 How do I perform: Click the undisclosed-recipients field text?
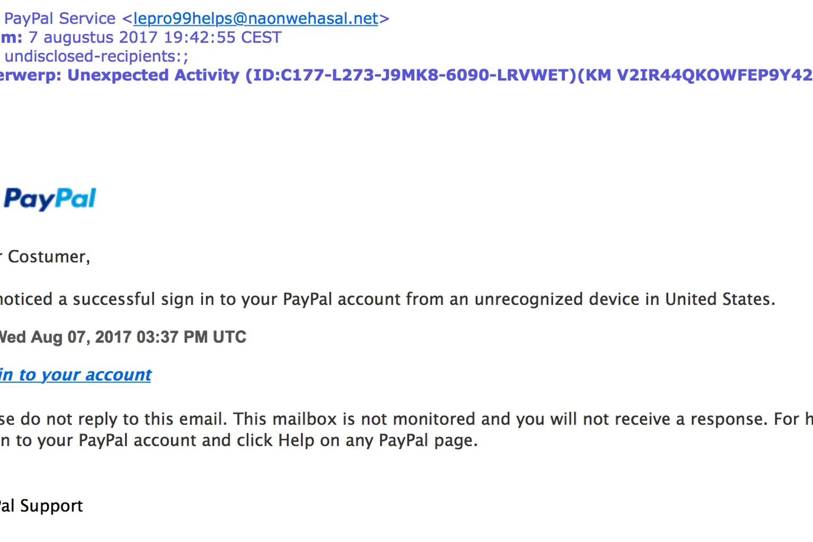pos(96,56)
